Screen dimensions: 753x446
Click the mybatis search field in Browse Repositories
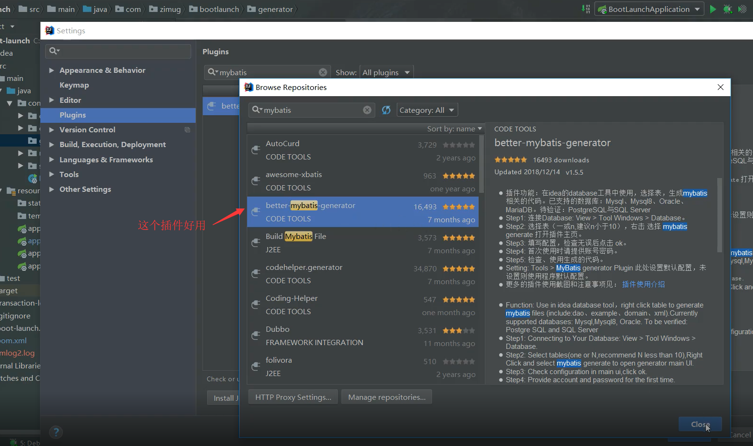(x=312, y=110)
